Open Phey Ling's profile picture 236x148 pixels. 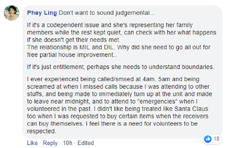(x=12, y=13)
